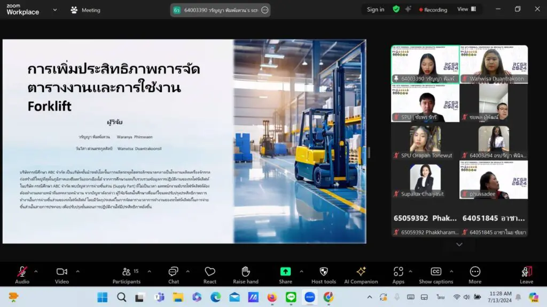547x307 pixels.
Task: Open Windows taskbar Search
Action: click(121, 297)
